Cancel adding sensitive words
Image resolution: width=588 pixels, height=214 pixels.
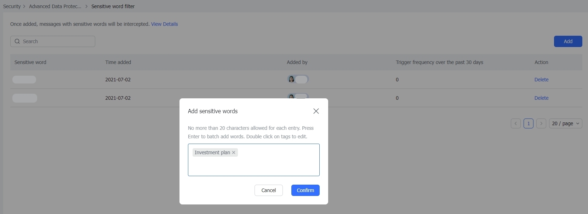tap(268, 190)
